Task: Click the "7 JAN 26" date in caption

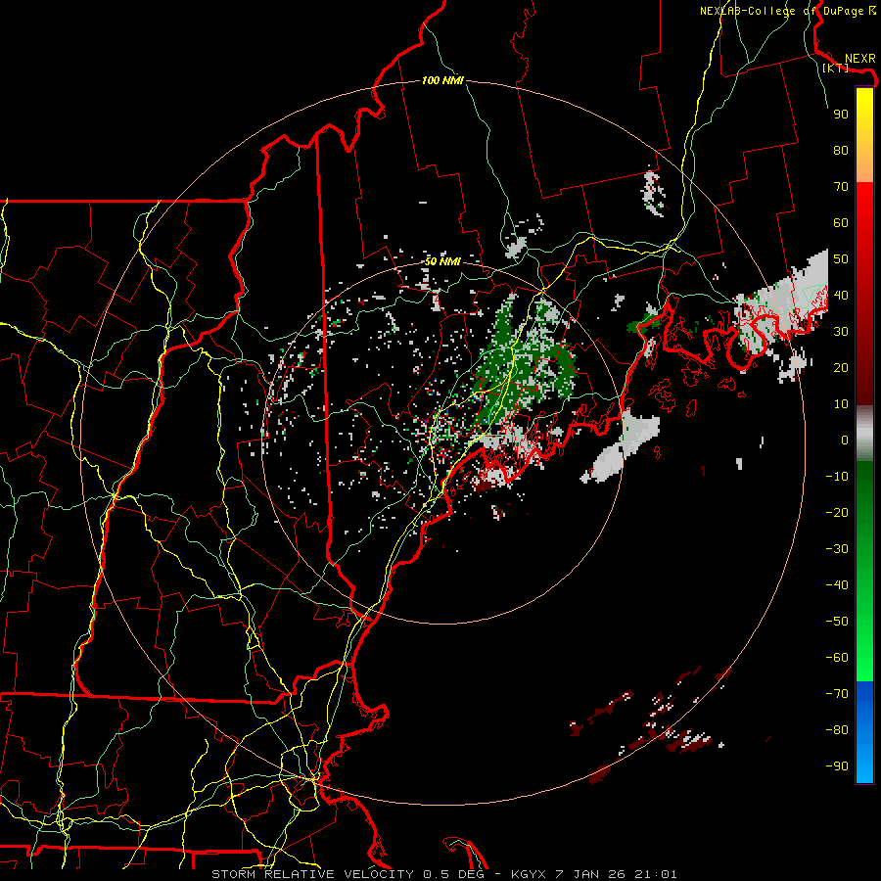Action: pos(590,874)
